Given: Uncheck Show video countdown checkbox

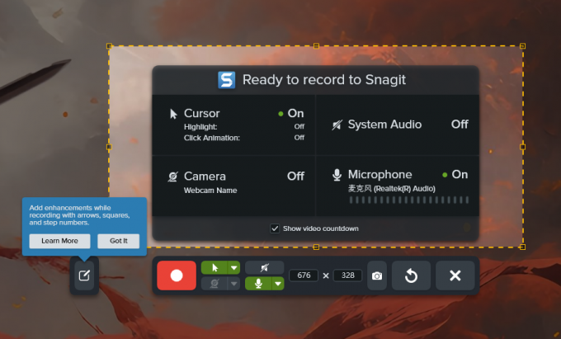Looking at the screenshot, I should [275, 228].
